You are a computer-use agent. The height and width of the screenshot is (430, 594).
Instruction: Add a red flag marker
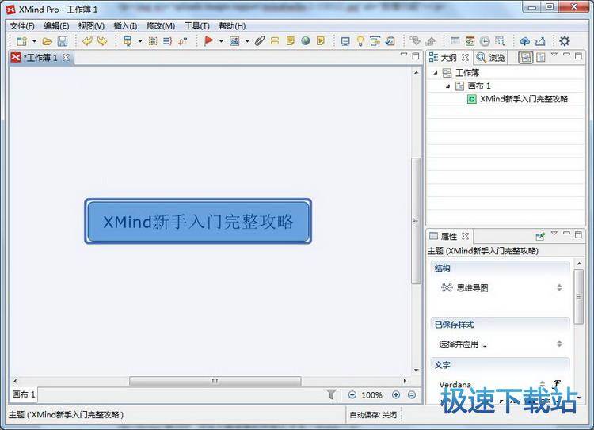(x=208, y=40)
